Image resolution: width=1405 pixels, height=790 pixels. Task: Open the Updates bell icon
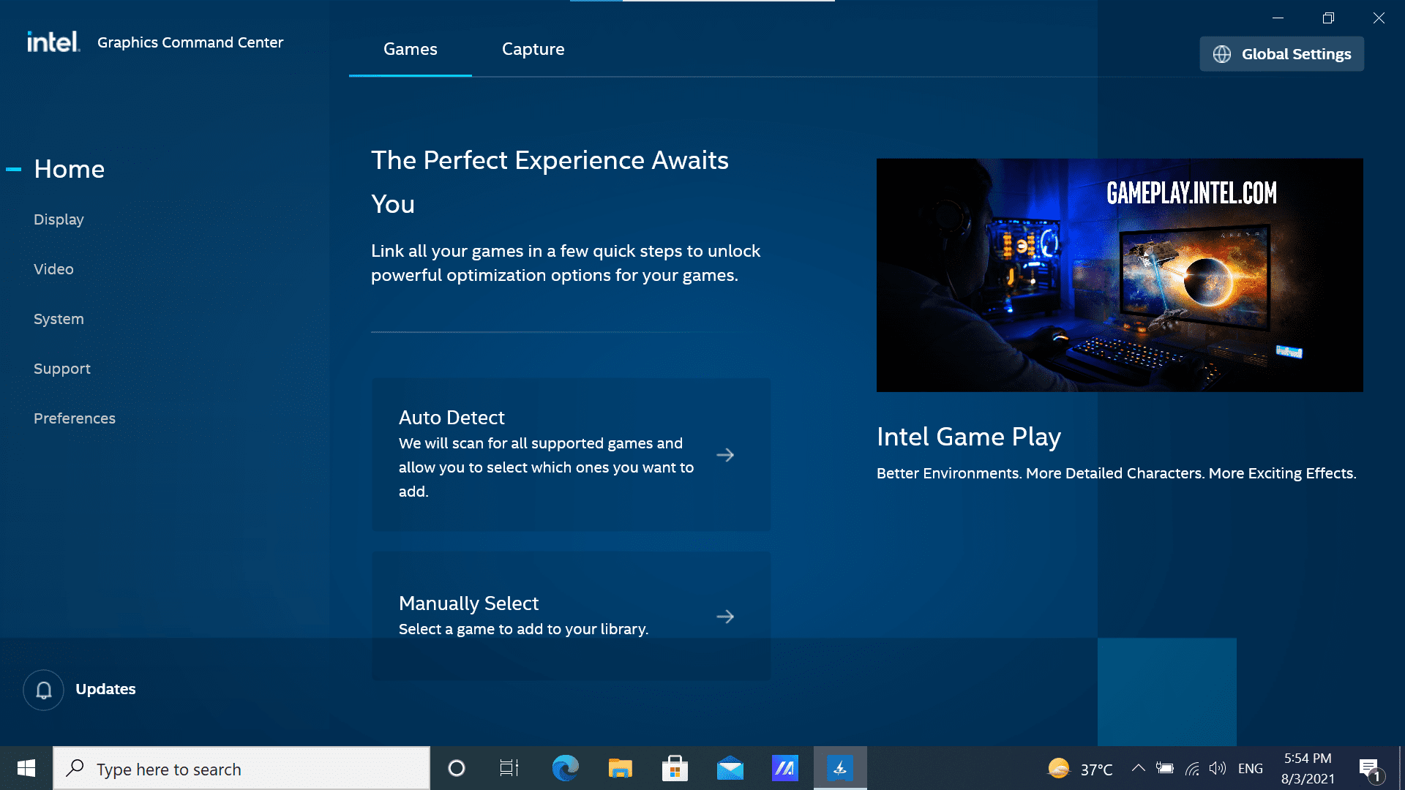pyautogui.click(x=44, y=690)
